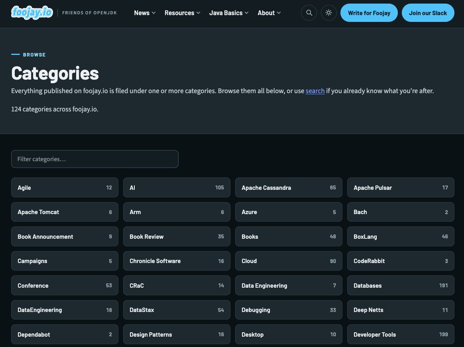Open the Desktop category
This screenshot has width=464, height=347.
click(289, 335)
